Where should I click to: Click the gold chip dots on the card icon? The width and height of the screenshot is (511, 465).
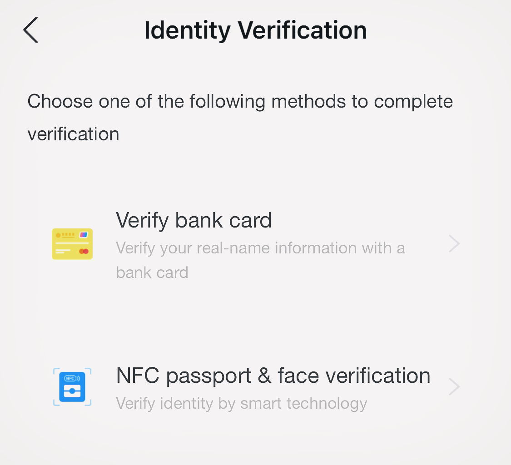[x=66, y=235]
